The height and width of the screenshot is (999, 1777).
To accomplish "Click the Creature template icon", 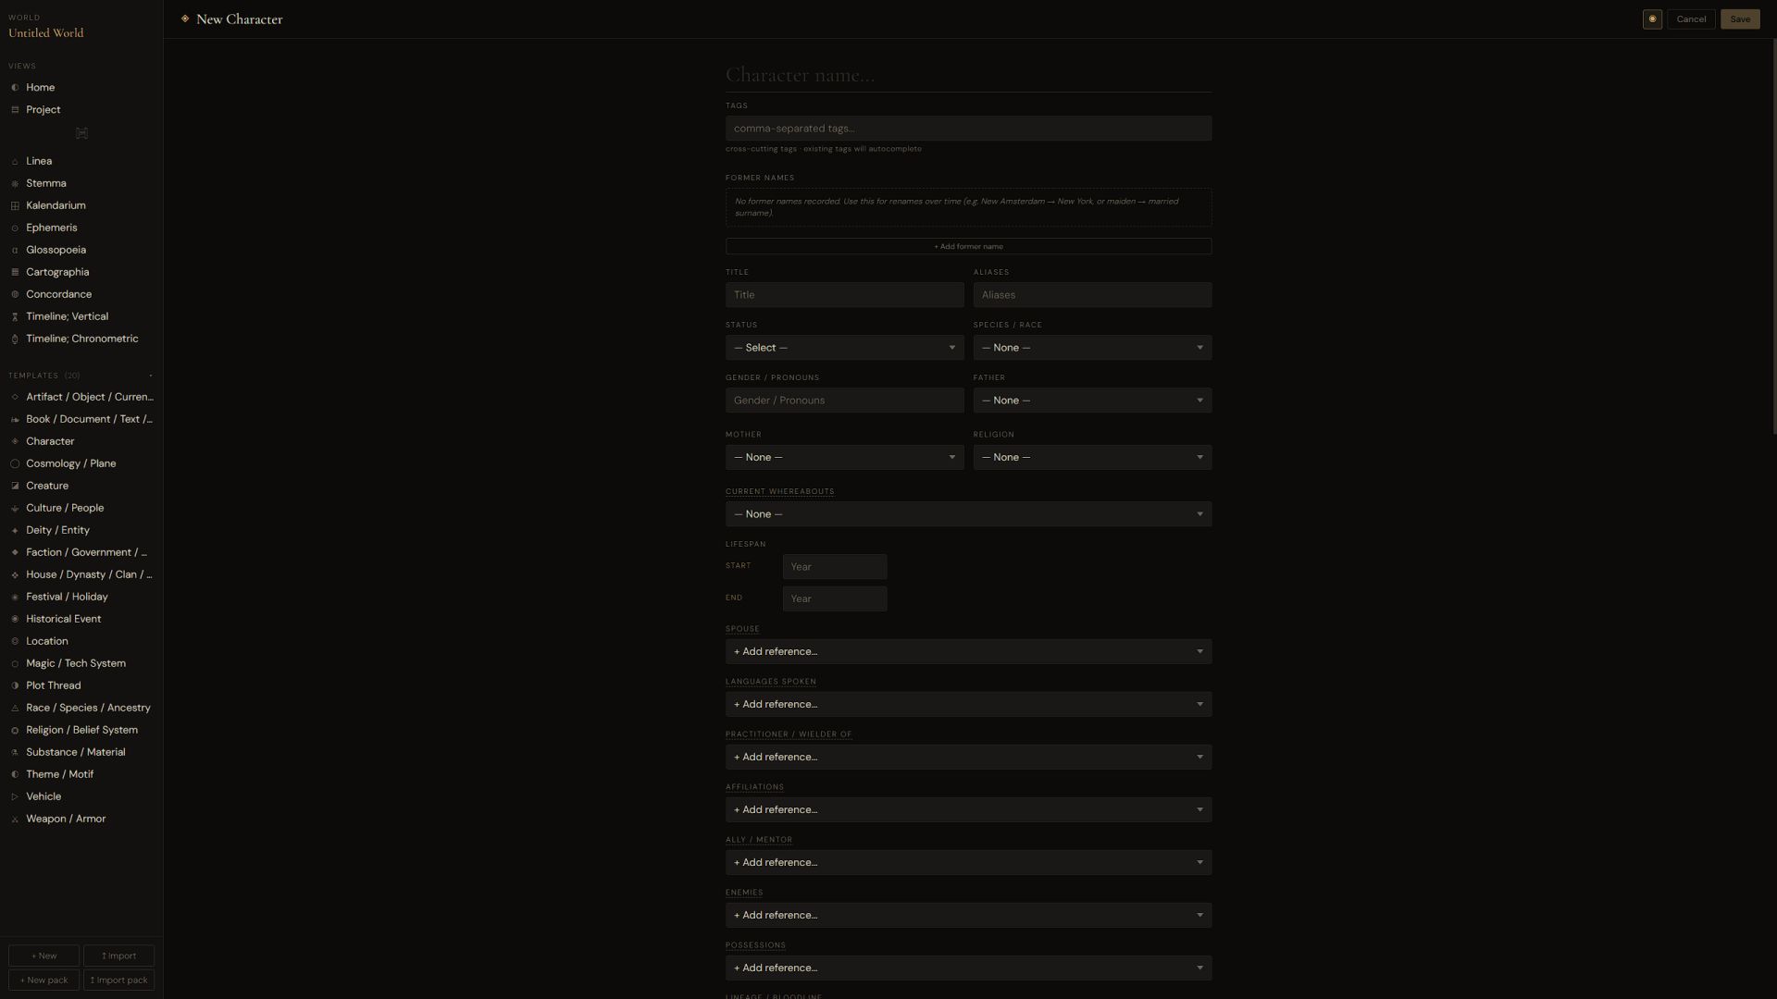I will pyautogui.click(x=15, y=487).
